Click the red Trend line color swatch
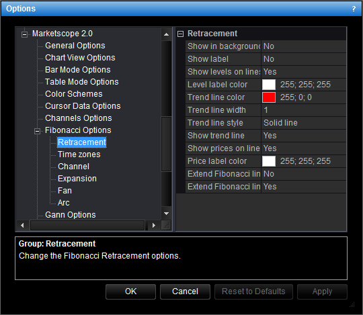363x315 pixels. click(269, 97)
